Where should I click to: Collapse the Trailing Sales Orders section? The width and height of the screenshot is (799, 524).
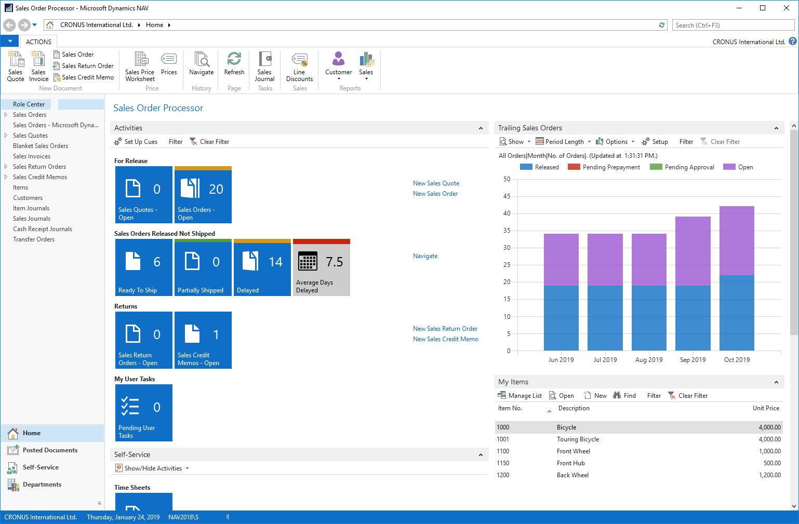click(776, 128)
